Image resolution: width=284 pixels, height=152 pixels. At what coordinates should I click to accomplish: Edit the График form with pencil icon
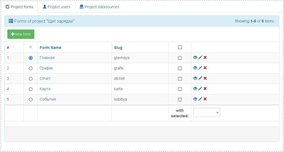click(x=200, y=68)
